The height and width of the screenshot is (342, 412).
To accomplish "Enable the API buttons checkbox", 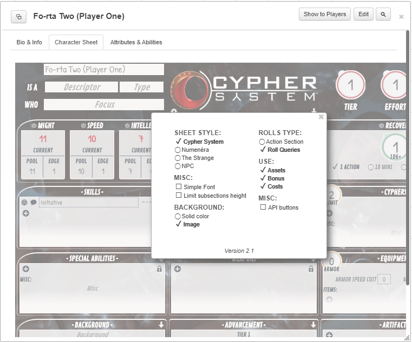I will pyautogui.click(x=263, y=207).
